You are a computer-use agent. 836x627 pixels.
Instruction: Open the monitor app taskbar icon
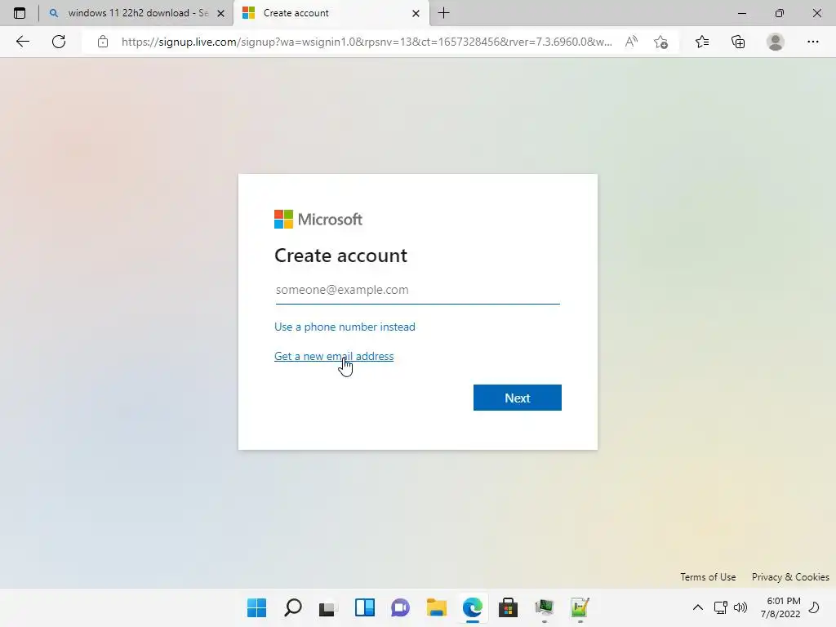click(545, 607)
